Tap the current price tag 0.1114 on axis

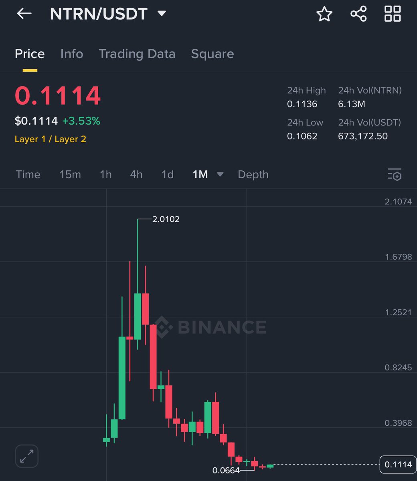click(398, 465)
